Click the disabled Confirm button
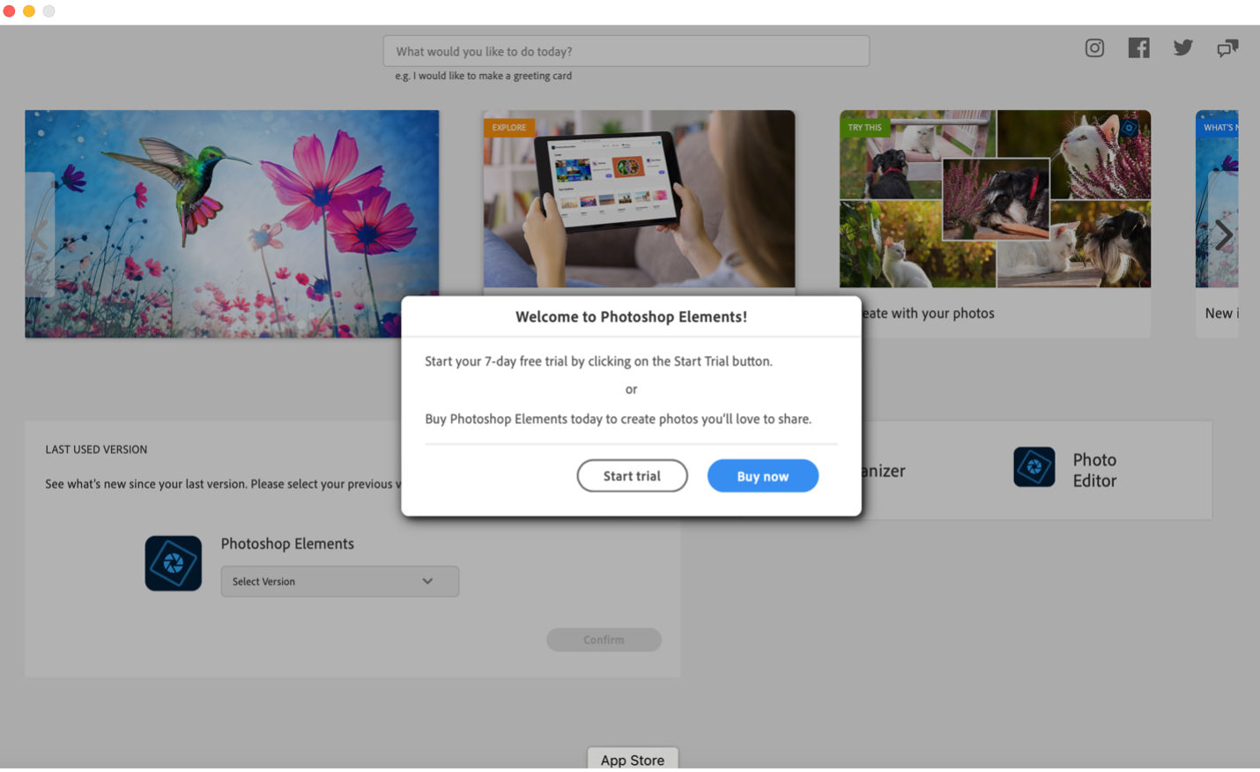Image resolution: width=1260 pixels, height=772 pixels. pyautogui.click(x=604, y=640)
